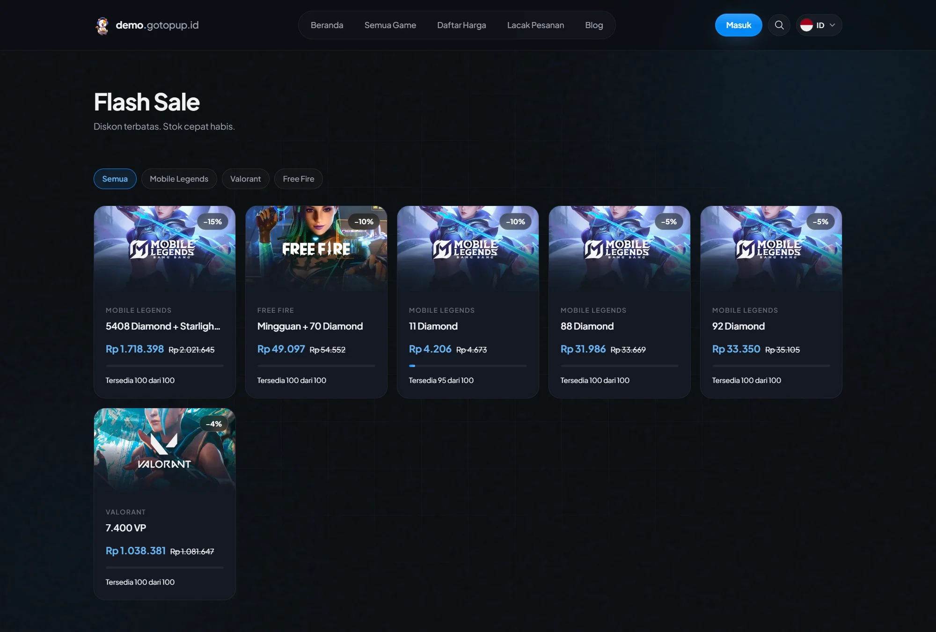Click the 88 Diamond -5% badge
Image resolution: width=936 pixels, height=632 pixels.
click(x=669, y=222)
